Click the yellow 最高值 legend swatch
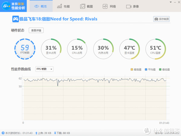Screen dimensions: 181x136 point(132,70)
